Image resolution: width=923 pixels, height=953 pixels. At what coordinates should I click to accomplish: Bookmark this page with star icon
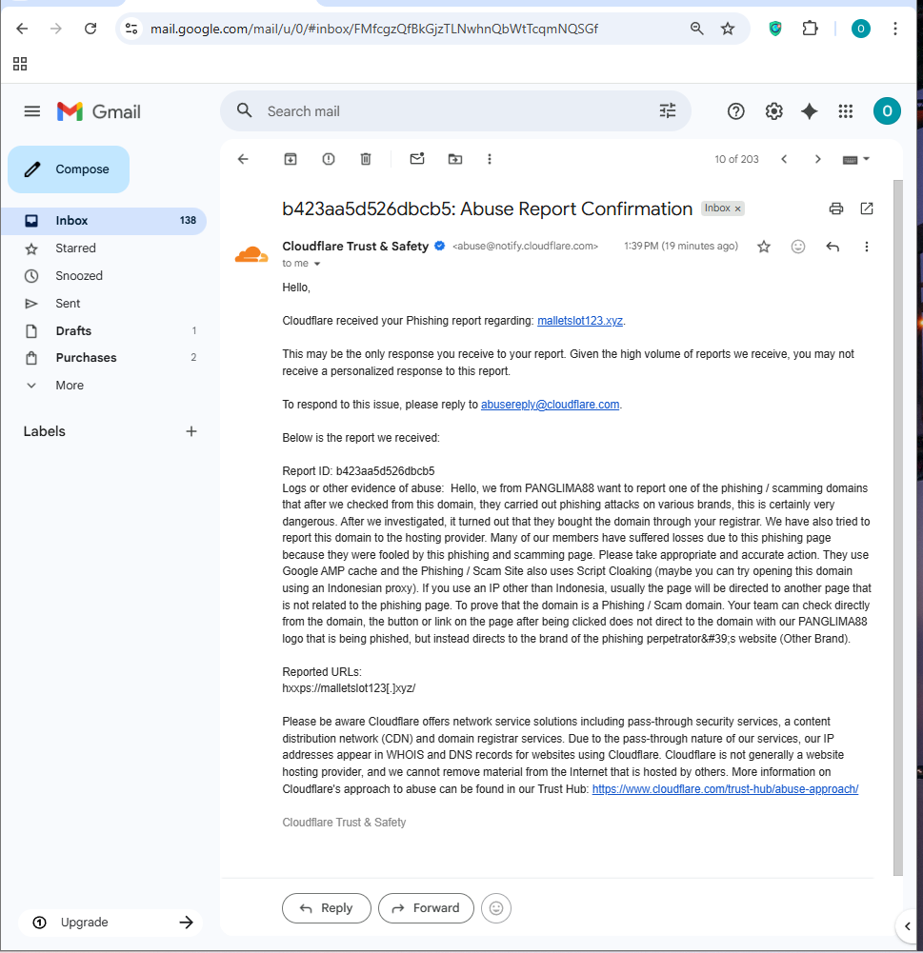(728, 29)
